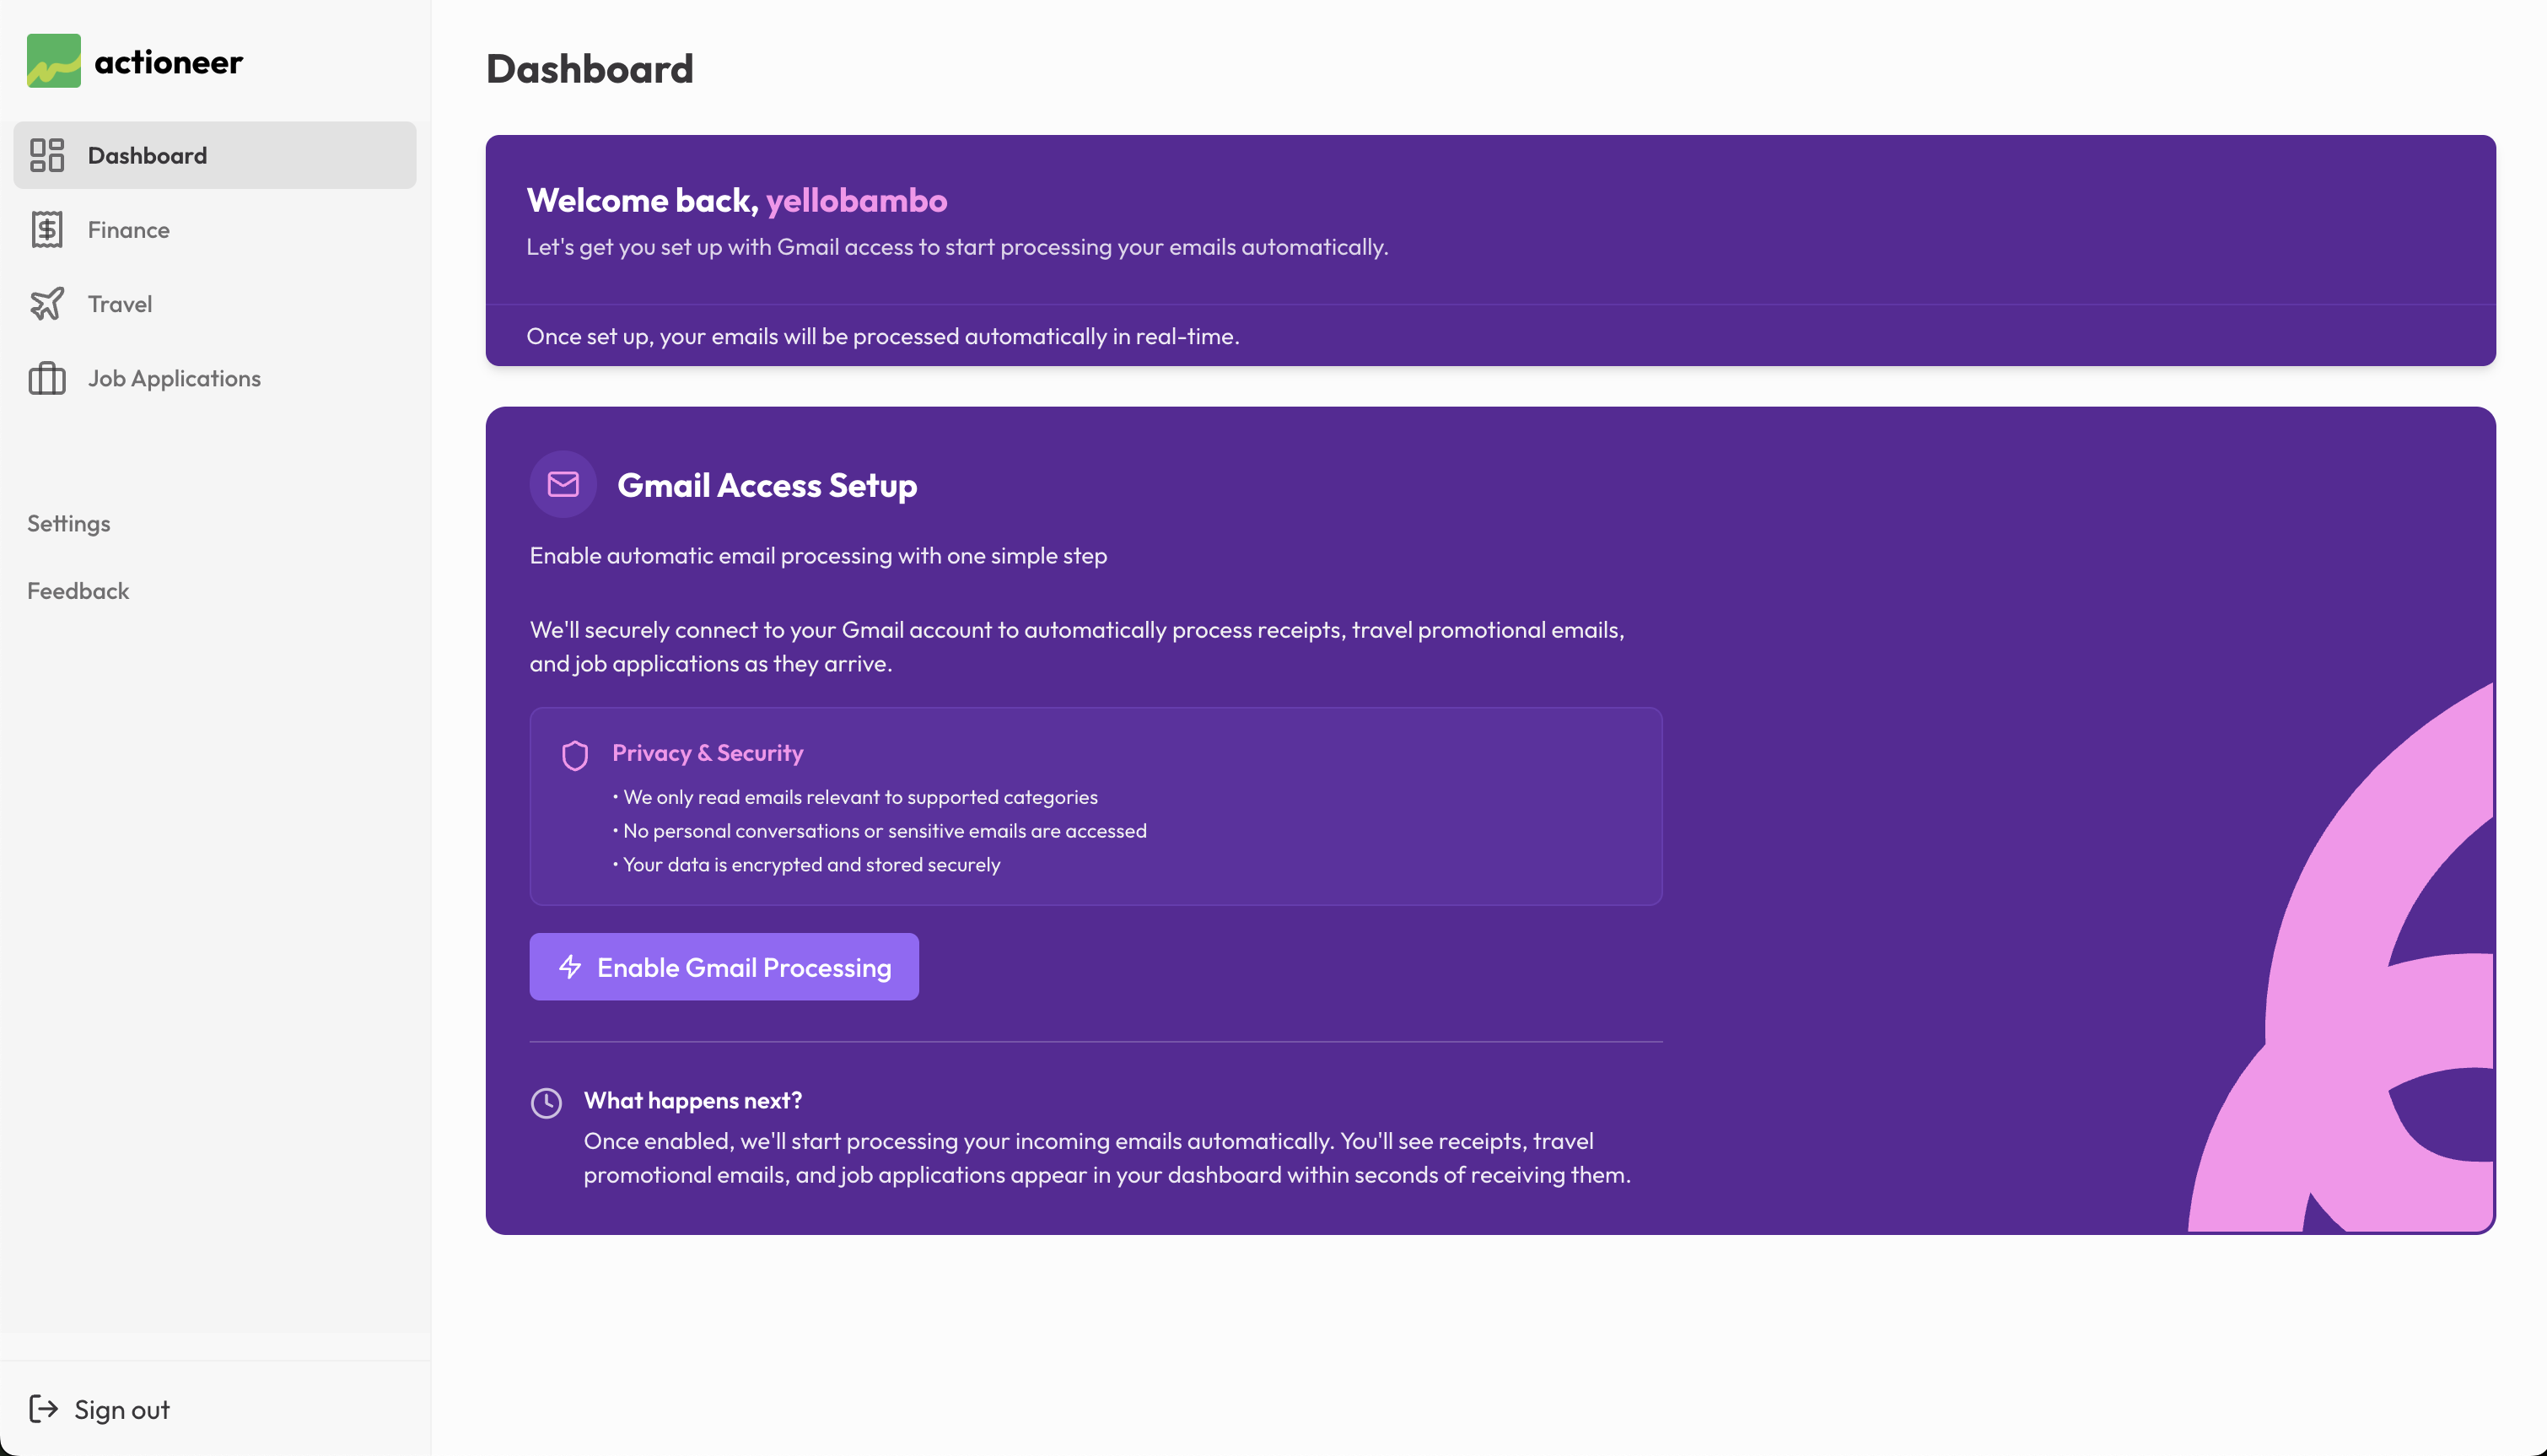Open the Finance section
This screenshot has height=1456, width=2547.
[129, 230]
